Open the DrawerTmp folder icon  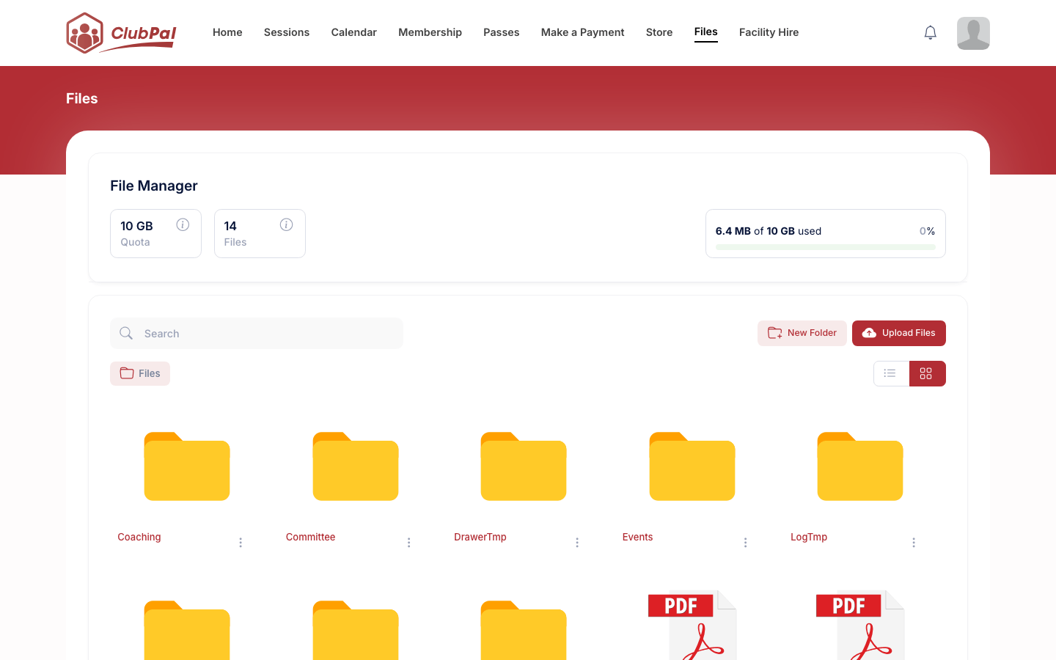[524, 466]
